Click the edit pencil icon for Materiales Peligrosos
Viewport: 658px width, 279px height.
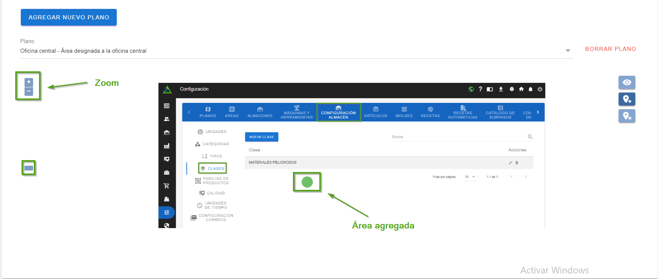(510, 163)
